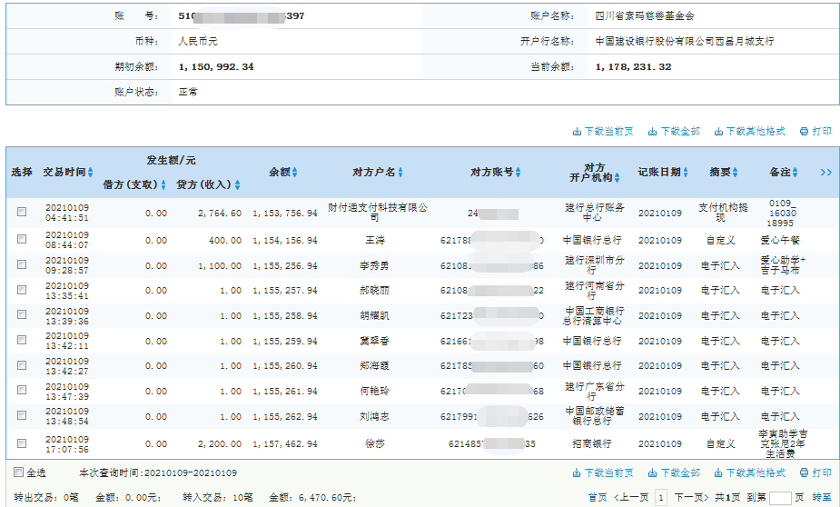Go to 首页 first page
The height and width of the screenshot is (507, 840).
point(598,497)
